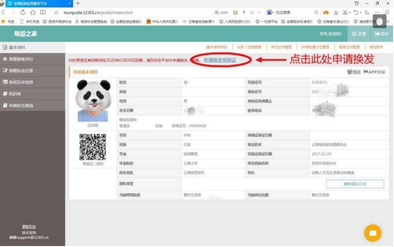Click the bookmark star in address bar
This screenshot has height=247, width=394.
click(x=56, y=12)
